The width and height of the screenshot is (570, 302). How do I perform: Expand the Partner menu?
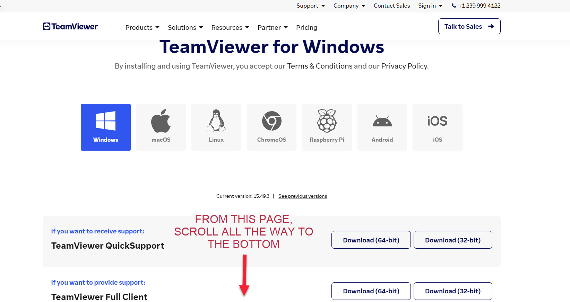[273, 27]
